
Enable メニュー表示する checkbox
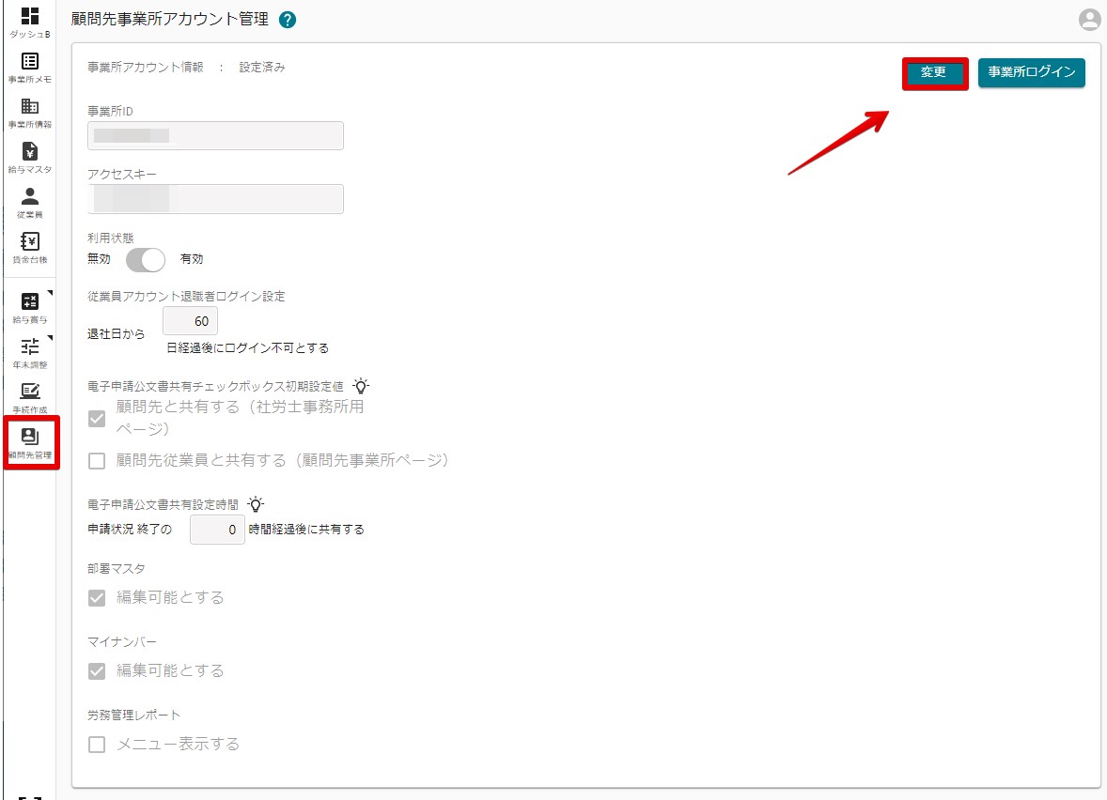click(x=96, y=745)
